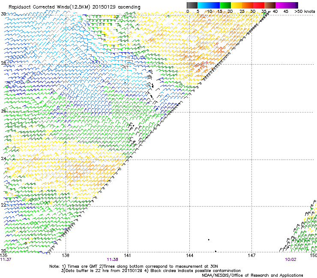317x278 pixels.
Task: Click the '>50 knots' legend label
Action: coord(305,12)
